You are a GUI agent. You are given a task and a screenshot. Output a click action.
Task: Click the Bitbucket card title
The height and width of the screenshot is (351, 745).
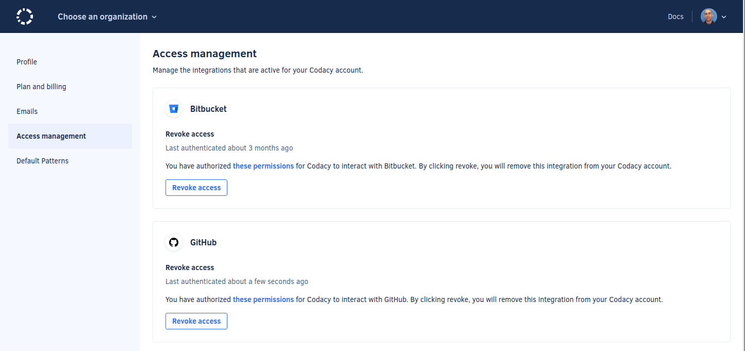click(x=208, y=109)
